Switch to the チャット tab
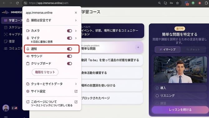This screenshot has height=118, width=209. 193,49
